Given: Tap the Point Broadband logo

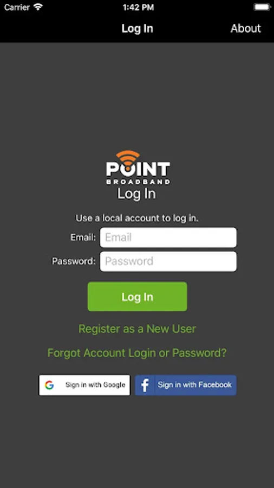Looking at the screenshot, I should point(138,168).
